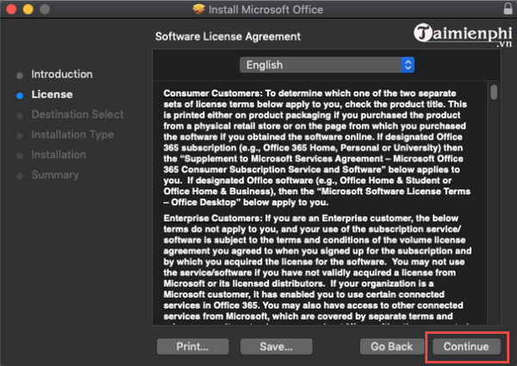Click the Software License Agreement heading
The width and height of the screenshot is (517, 366).
click(227, 36)
